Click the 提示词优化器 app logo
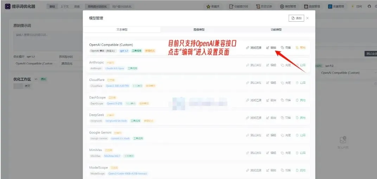 tap(8, 6)
